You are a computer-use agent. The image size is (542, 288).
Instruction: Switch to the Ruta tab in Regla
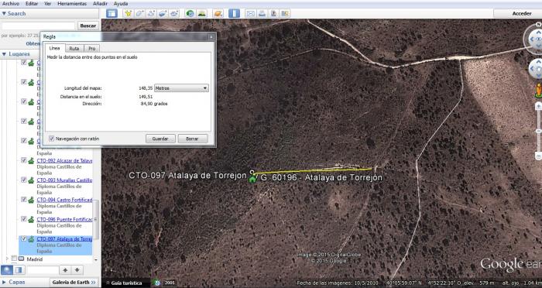(x=74, y=49)
